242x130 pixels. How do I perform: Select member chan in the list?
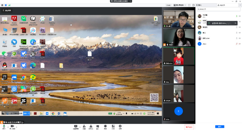coord(219,44)
